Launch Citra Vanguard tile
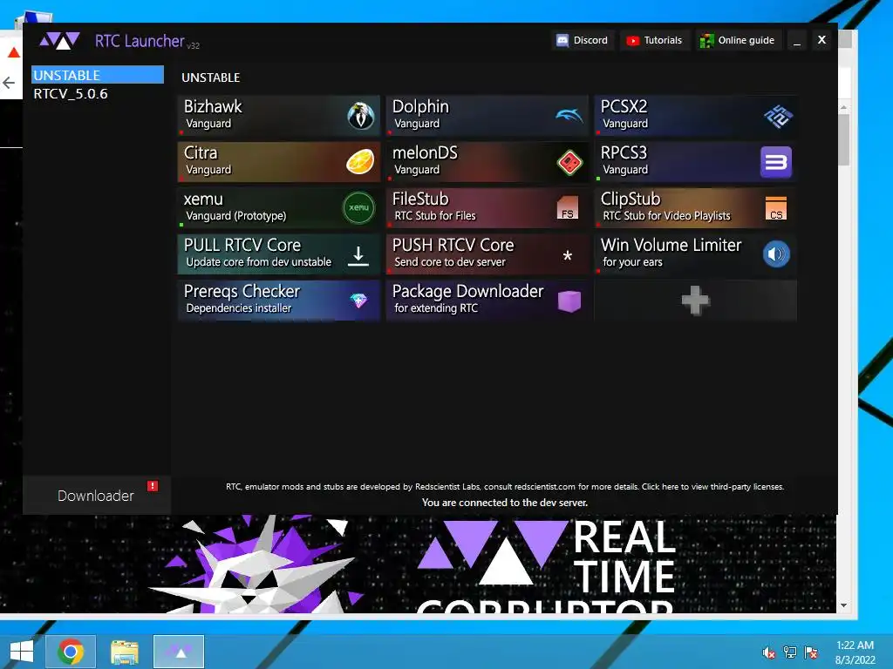893x669 pixels. [x=278, y=162]
